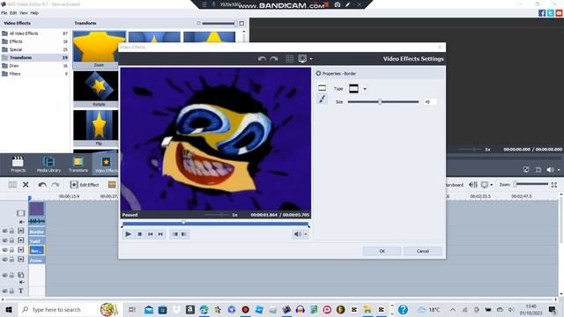Click the undo icon on timeline toolbar

click(42, 185)
